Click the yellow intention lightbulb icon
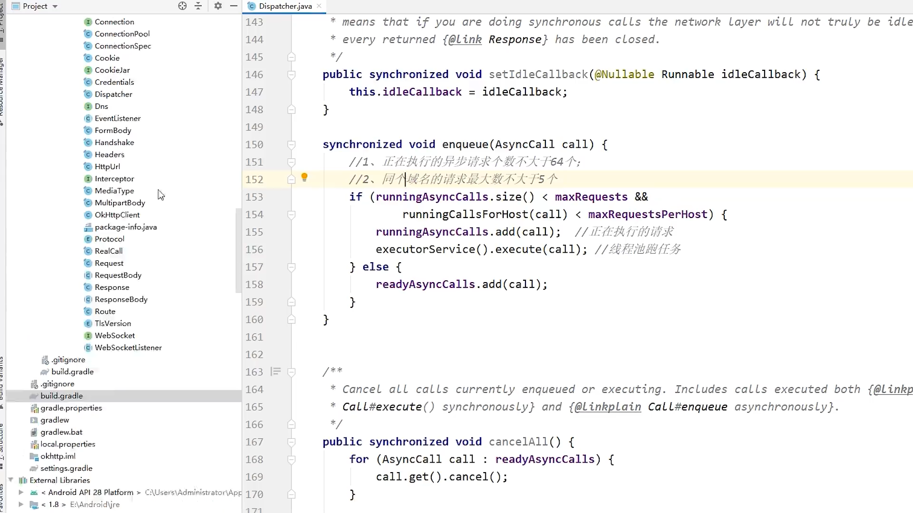Image resolution: width=913 pixels, height=513 pixels. click(x=304, y=178)
